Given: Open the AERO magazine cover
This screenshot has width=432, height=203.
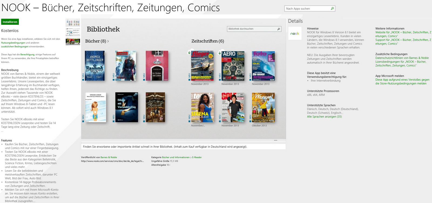Looking at the screenshot, I should 233,66.
